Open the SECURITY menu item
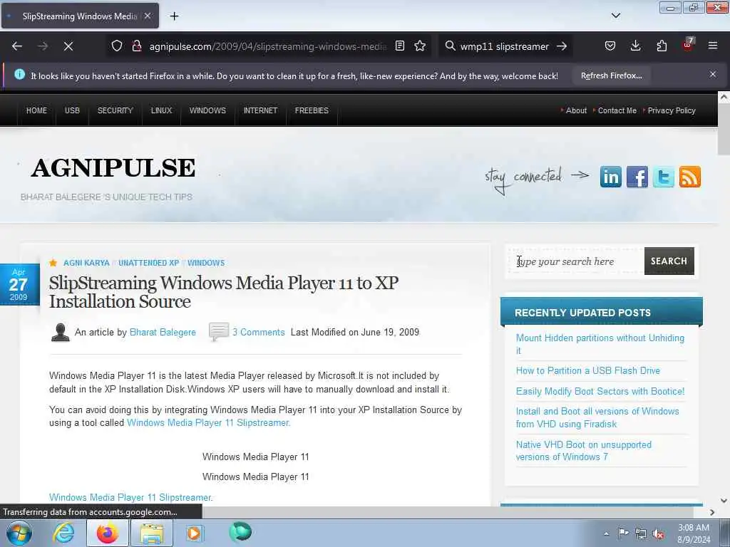Image resolution: width=730 pixels, height=547 pixels. click(115, 110)
